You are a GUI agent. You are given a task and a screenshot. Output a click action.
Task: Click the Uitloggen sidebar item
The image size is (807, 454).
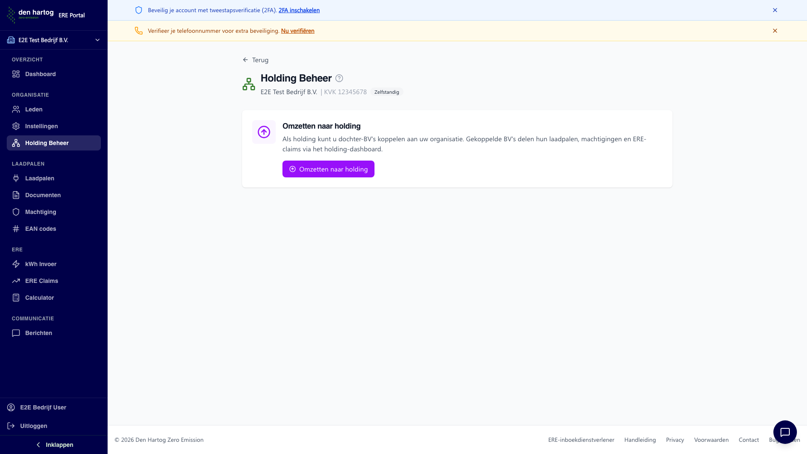pos(34,426)
